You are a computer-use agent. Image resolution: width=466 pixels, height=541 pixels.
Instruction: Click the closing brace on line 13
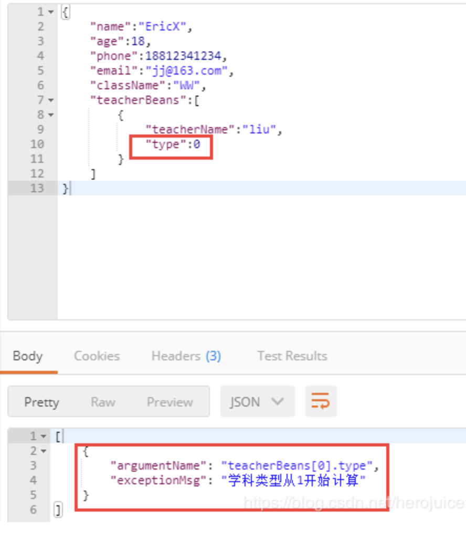[x=65, y=189]
